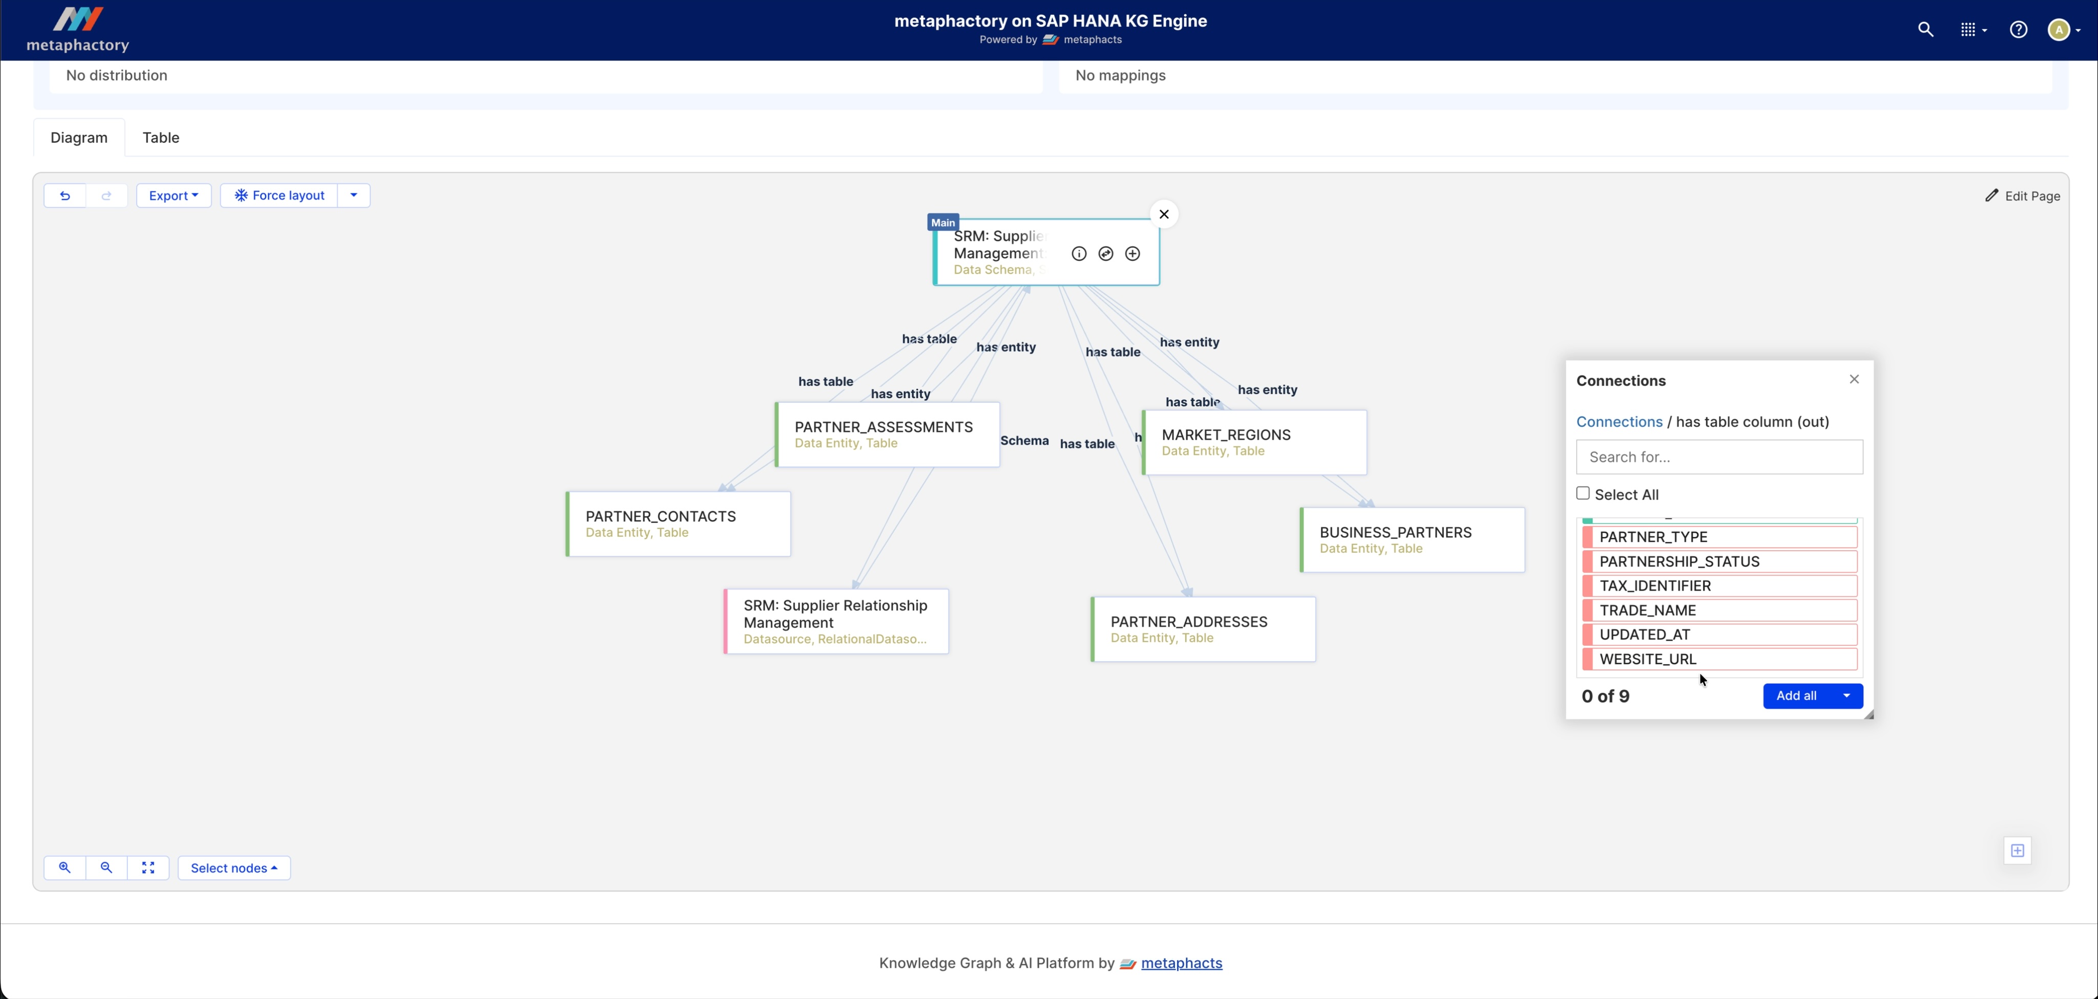
Task: Close the Connections panel
Action: [x=1854, y=379]
